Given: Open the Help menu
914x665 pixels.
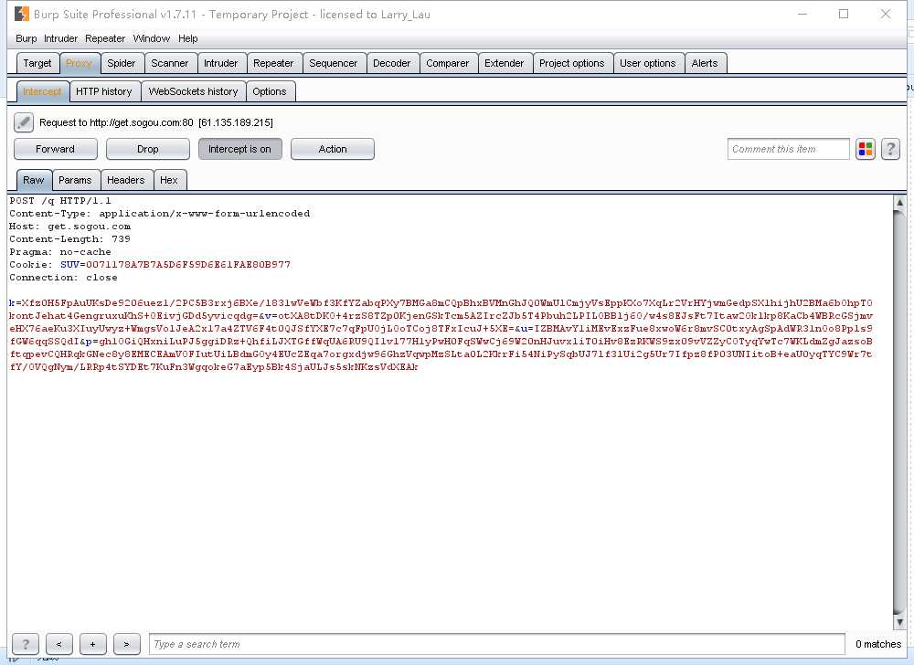Looking at the screenshot, I should pyautogui.click(x=187, y=38).
